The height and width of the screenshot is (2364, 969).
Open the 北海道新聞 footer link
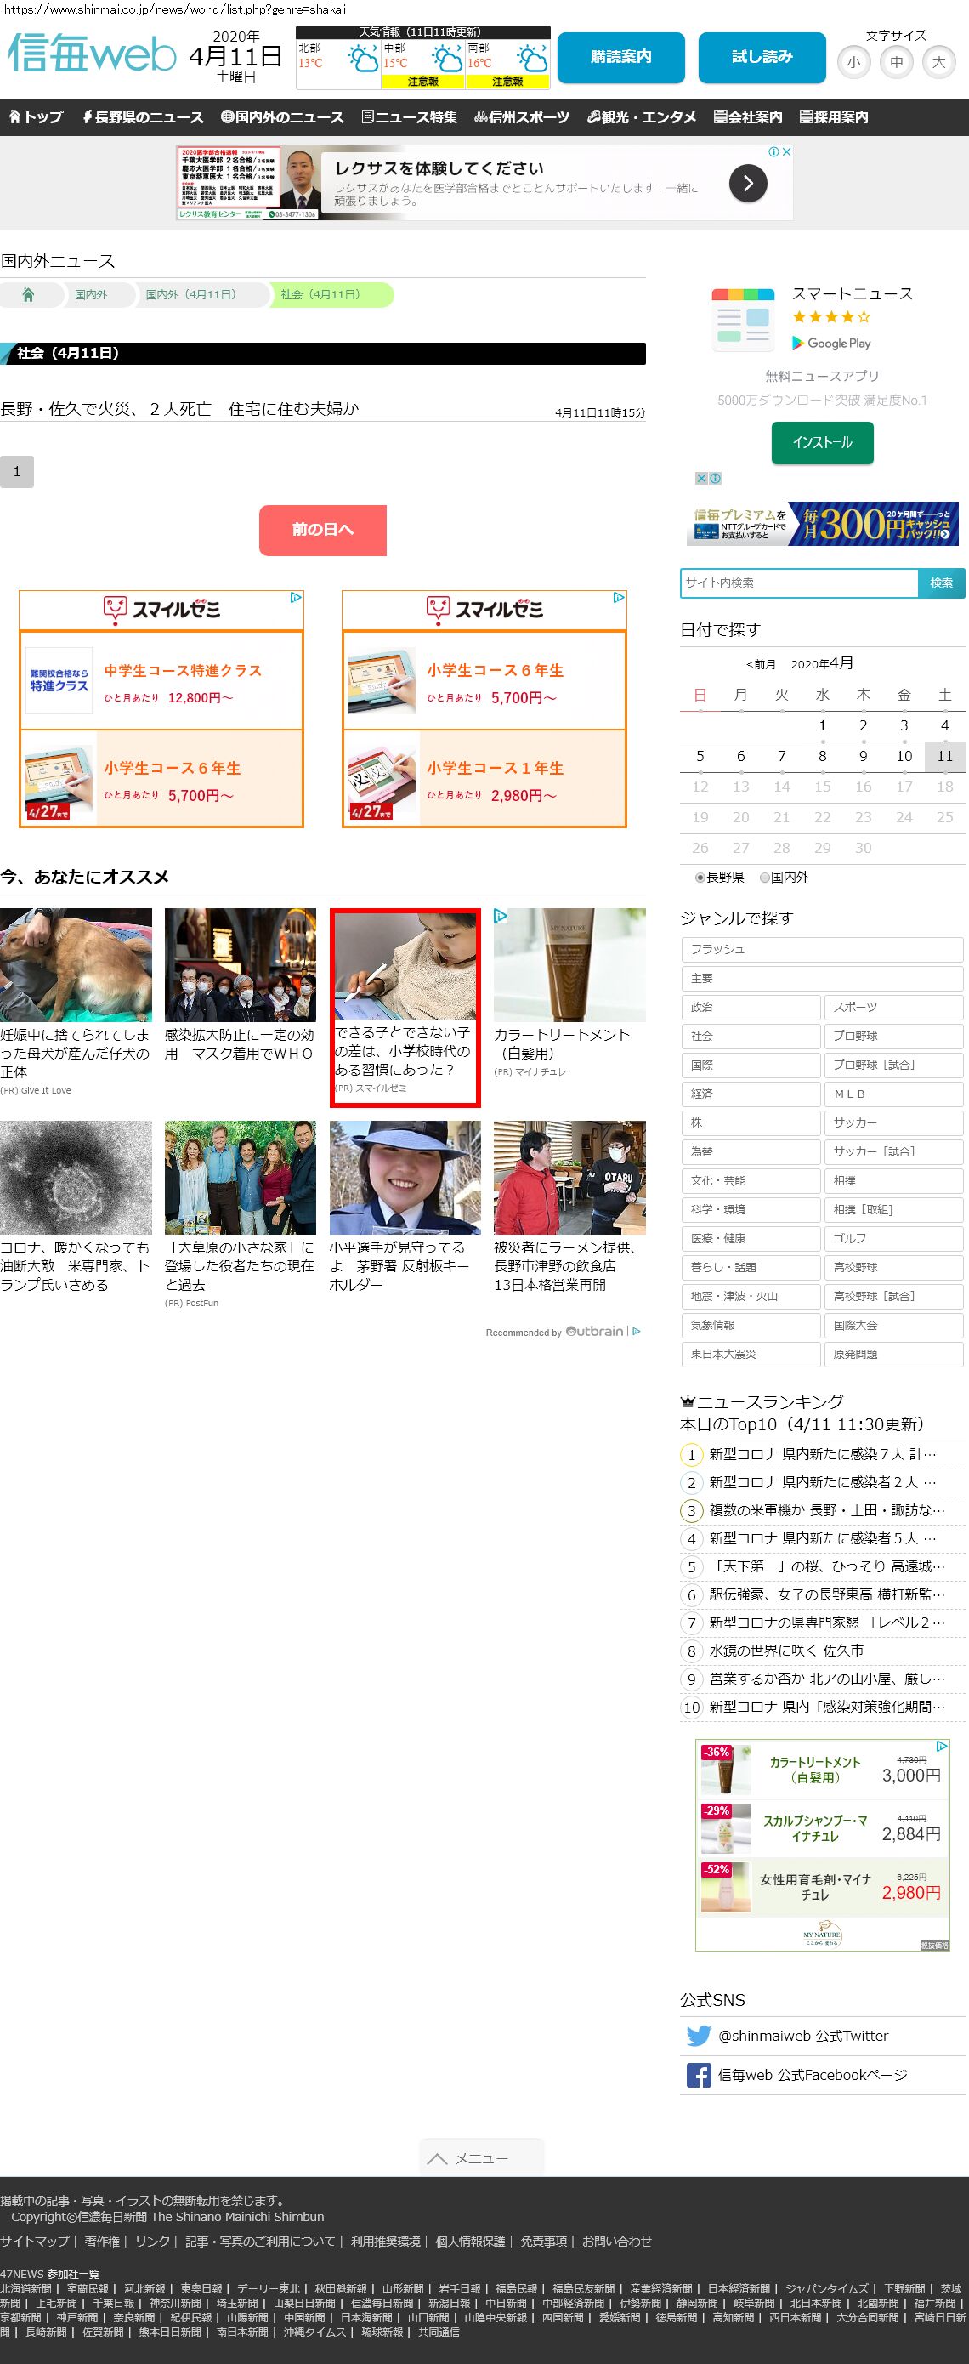25,2287
